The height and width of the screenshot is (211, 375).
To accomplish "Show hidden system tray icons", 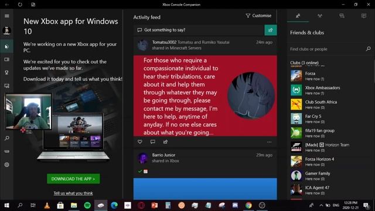I will coord(321,205).
